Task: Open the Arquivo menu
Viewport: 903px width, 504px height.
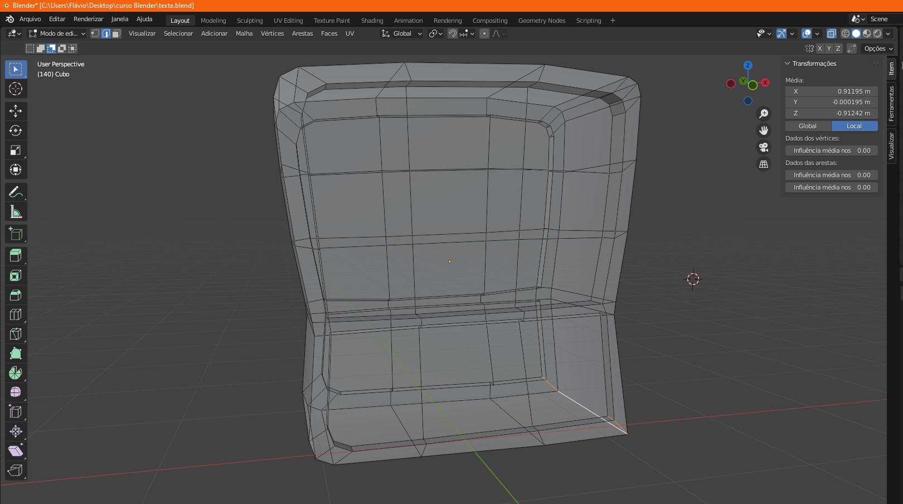Action: click(30, 19)
